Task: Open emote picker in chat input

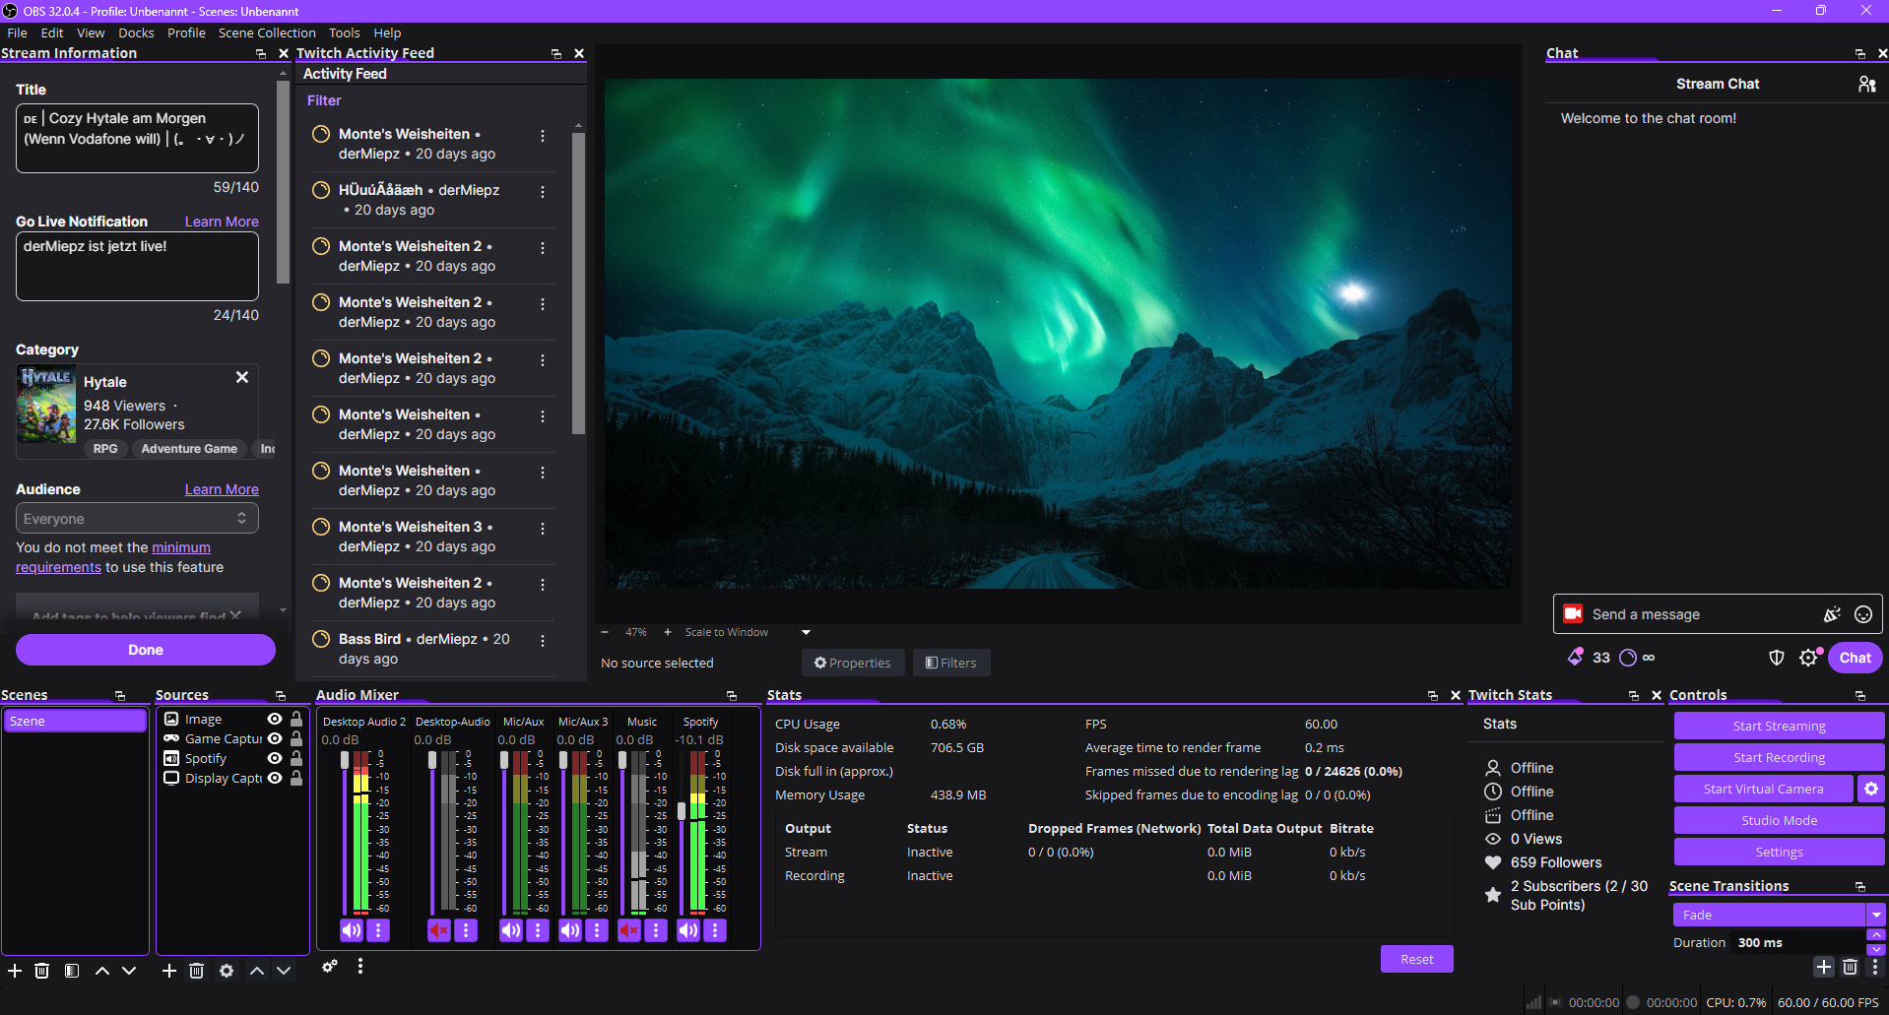Action: [1863, 614]
